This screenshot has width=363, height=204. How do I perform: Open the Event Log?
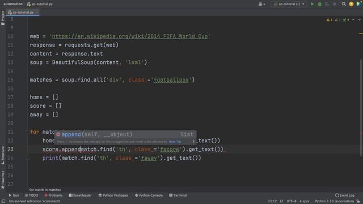[x=345, y=195]
